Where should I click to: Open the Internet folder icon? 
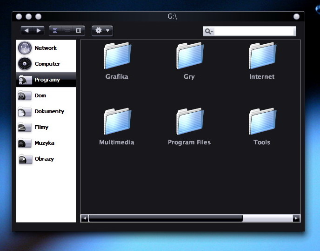pyautogui.click(x=262, y=56)
